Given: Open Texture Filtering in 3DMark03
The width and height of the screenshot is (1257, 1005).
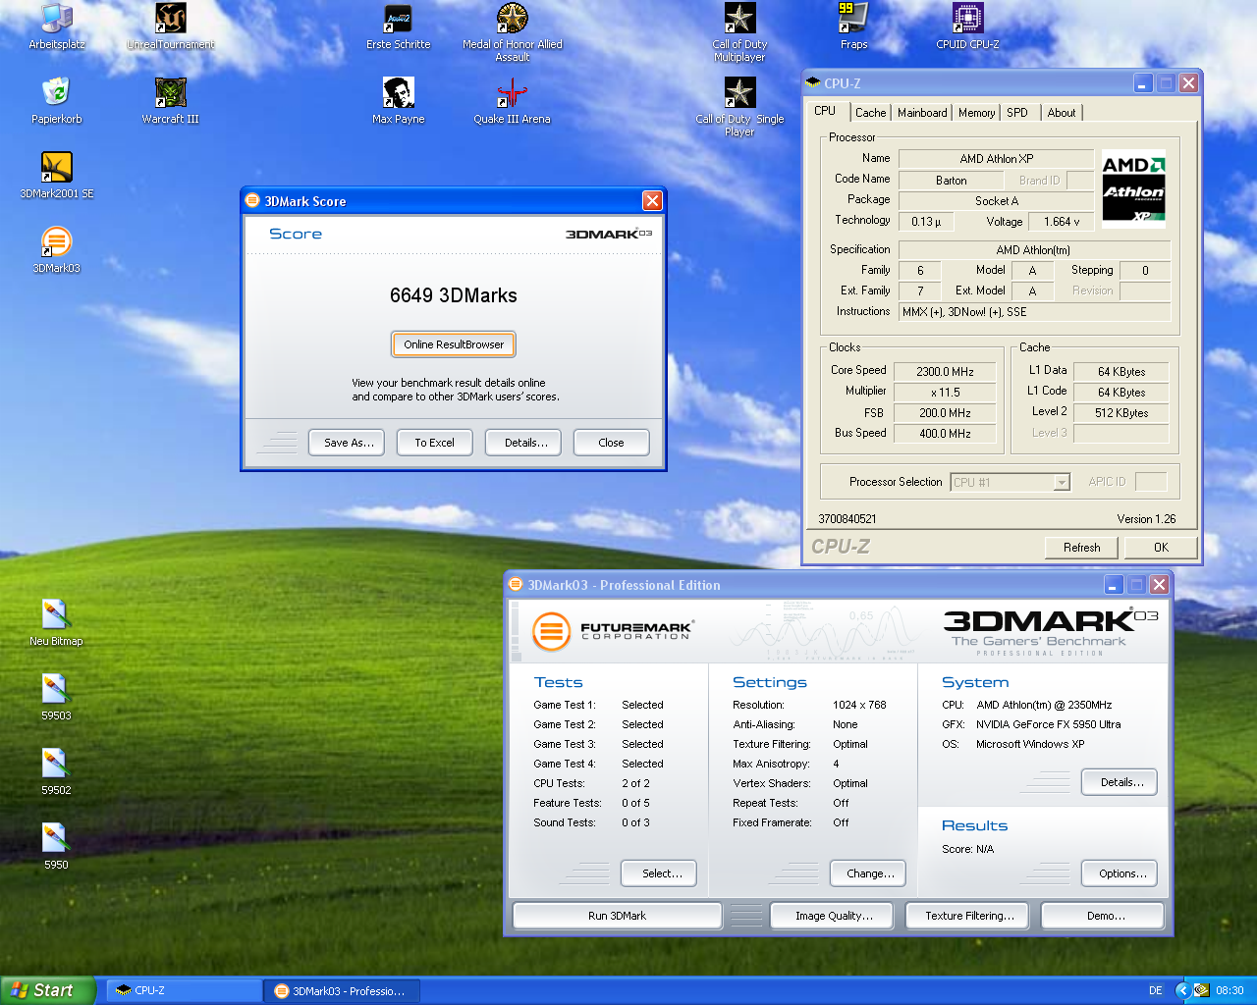Looking at the screenshot, I should (x=967, y=916).
